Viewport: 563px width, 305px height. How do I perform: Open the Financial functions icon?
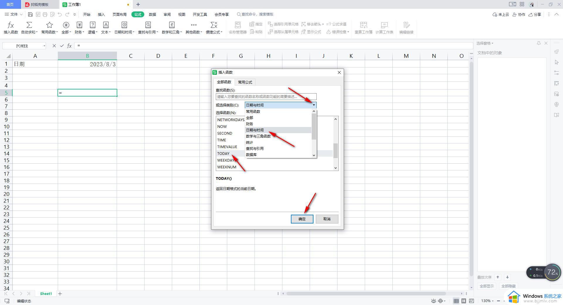point(79,25)
